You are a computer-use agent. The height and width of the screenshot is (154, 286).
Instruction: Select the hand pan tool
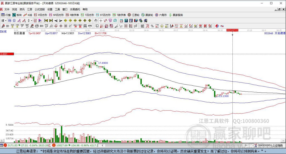pyautogui.click(x=96, y=21)
